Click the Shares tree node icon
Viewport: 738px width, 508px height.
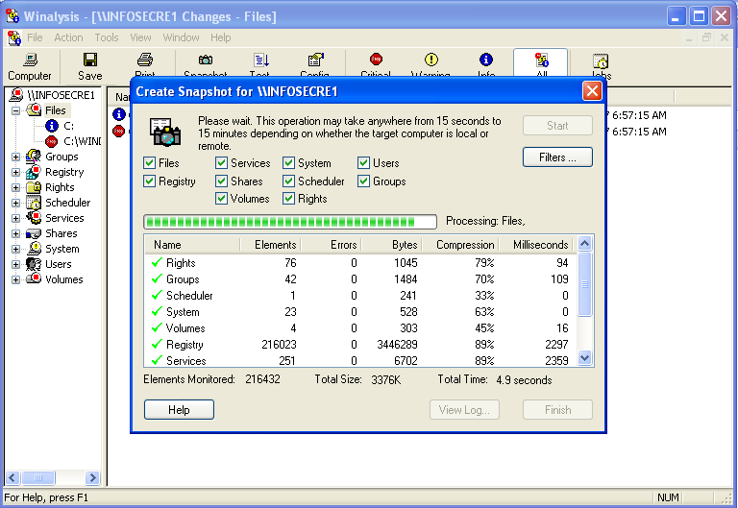click(34, 233)
